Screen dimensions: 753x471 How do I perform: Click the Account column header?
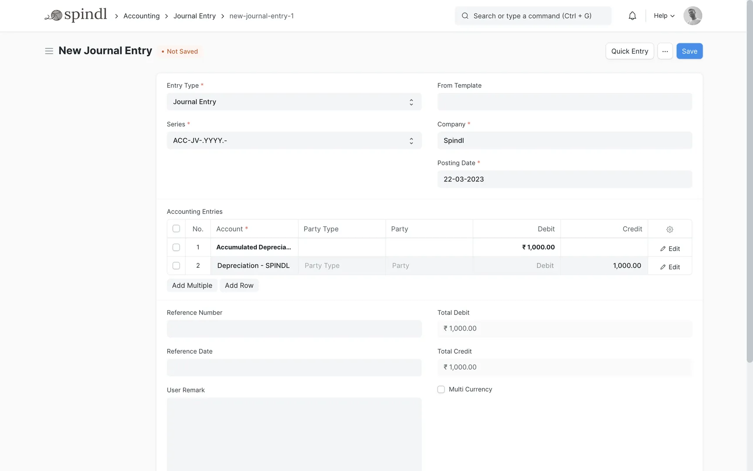tap(254, 229)
